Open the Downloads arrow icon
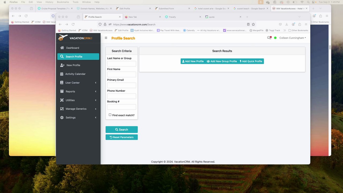 (x=286, y=24)
